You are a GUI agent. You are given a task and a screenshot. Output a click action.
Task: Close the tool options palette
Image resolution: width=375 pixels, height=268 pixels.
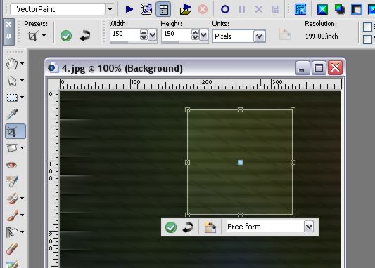[8, 24]
